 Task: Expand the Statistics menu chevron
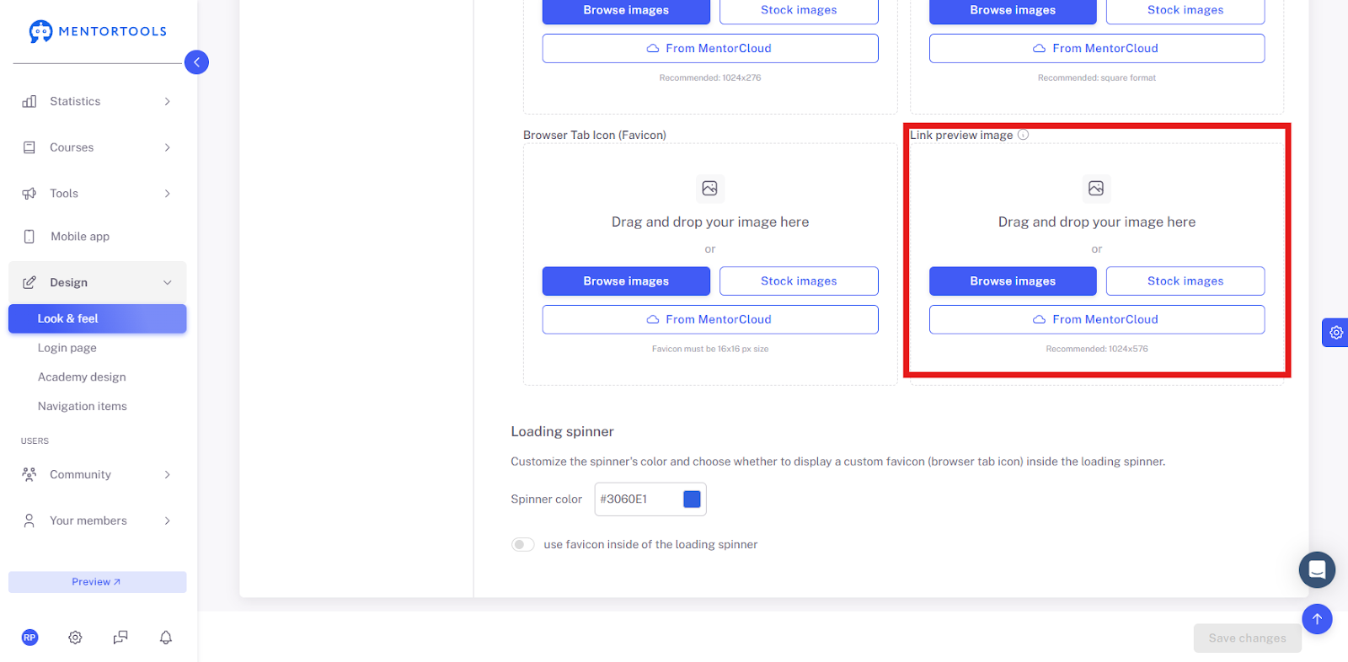pos(167,101)
